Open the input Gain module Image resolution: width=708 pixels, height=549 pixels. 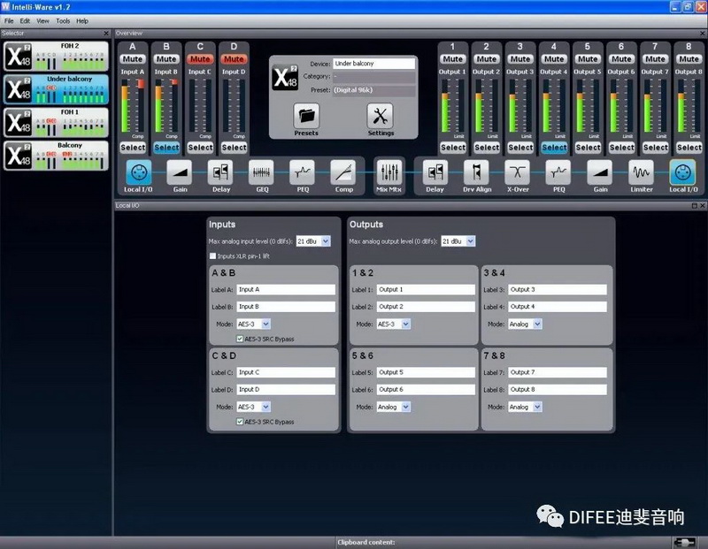tap(180, 172)
